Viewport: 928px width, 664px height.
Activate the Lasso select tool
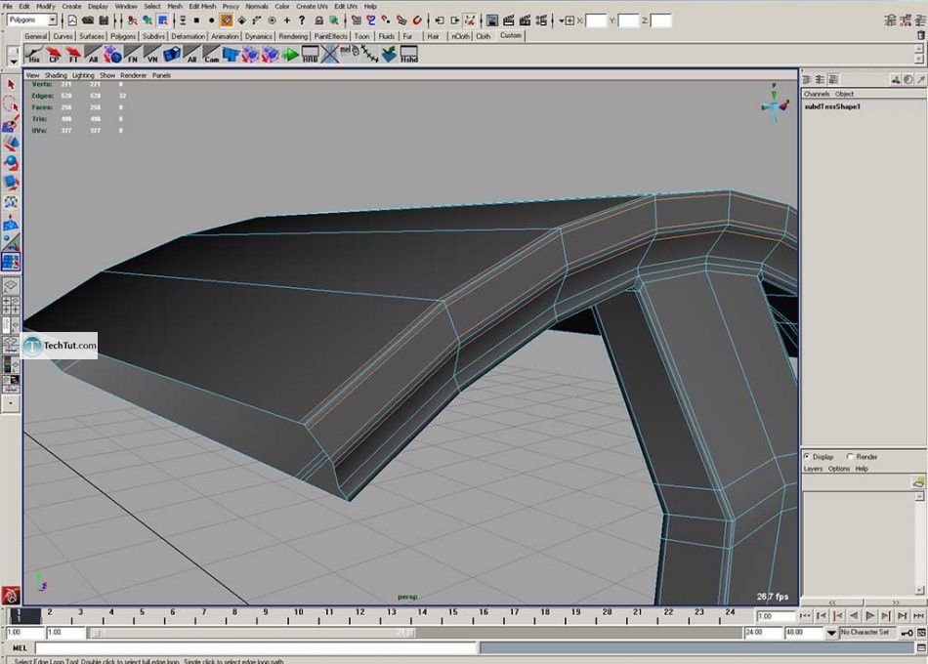click(x=11, y=104)
